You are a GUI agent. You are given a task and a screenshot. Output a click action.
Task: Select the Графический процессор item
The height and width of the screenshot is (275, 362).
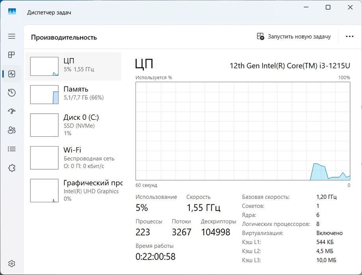pyautogui.click(x=73, y=190)
